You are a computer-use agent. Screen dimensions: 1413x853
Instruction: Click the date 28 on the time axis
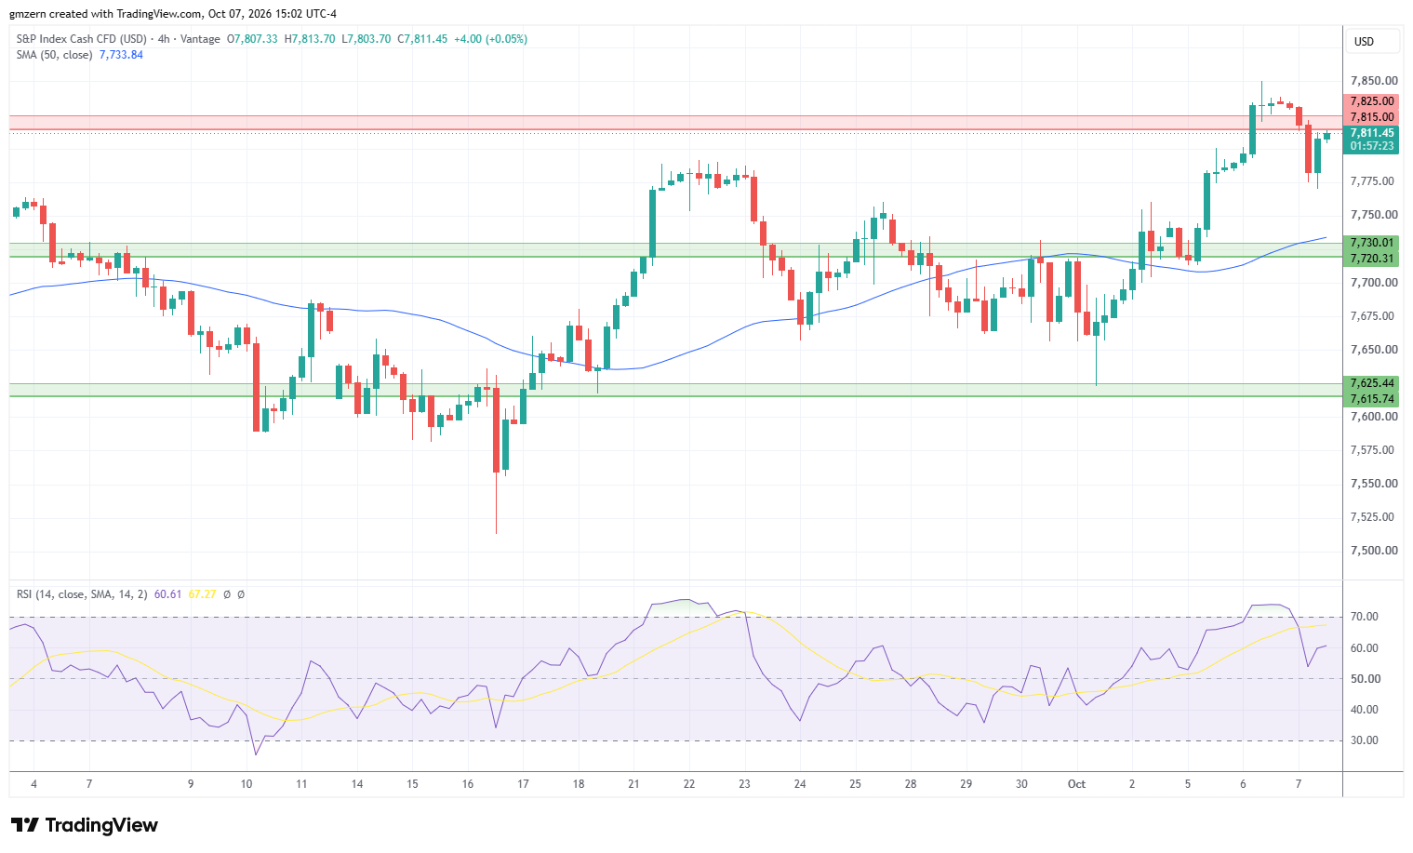click(x=911, y=784)
